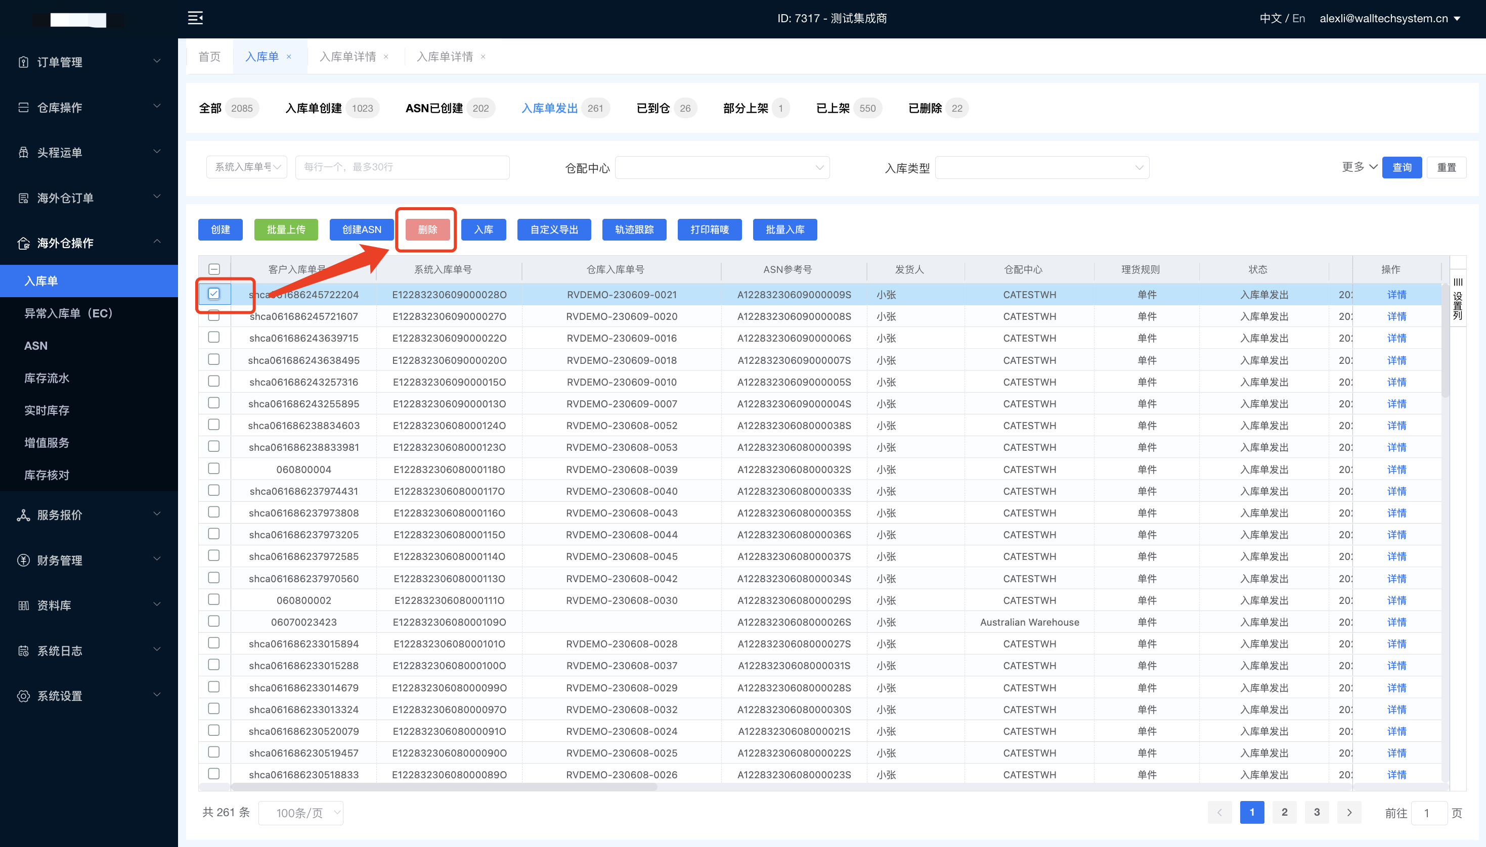Click the 海外仓订单 sidebar icon
This screenshot has height=847, width=1486.
(x=23, y=198)
